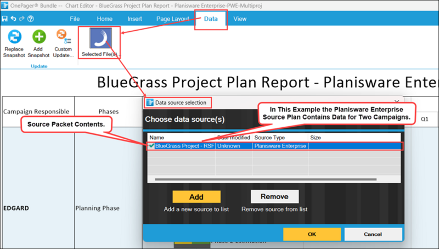Click the OnePager app icon in title bar
Viewport: 439px width, 249px height.
[x=5, y=5]
